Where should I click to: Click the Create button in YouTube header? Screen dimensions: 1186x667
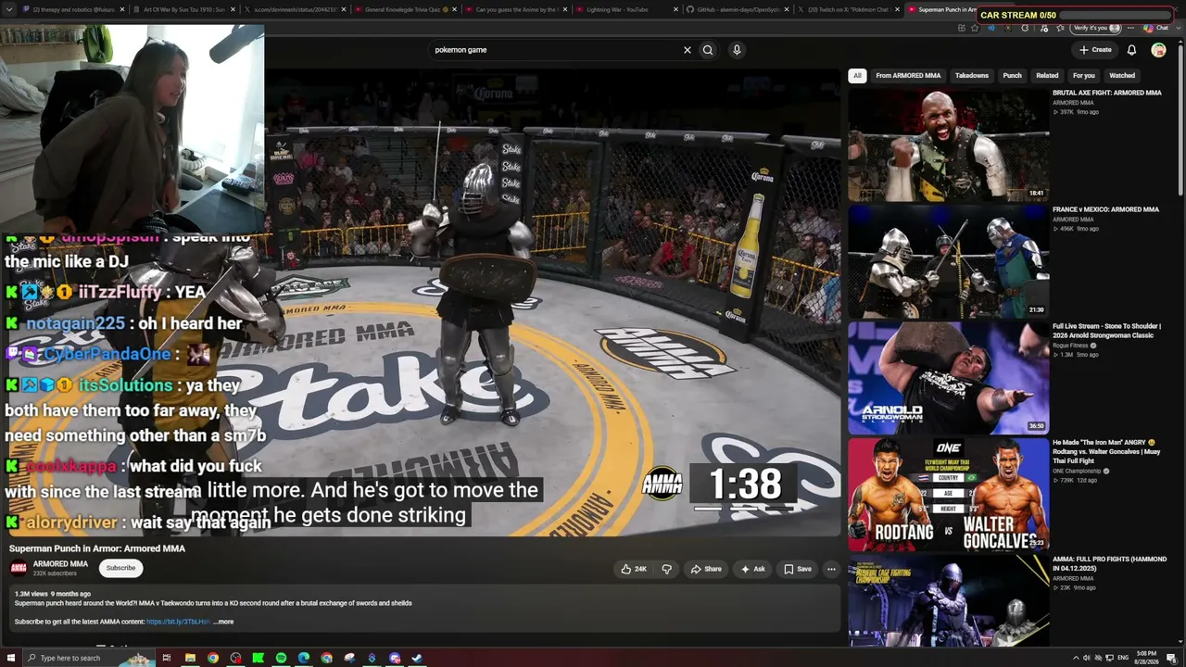pos(1095,50)
